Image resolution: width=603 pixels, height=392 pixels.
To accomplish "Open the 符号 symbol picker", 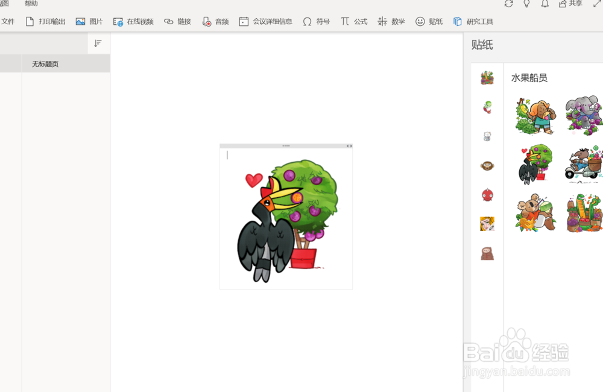I will (x=316, y=21).
